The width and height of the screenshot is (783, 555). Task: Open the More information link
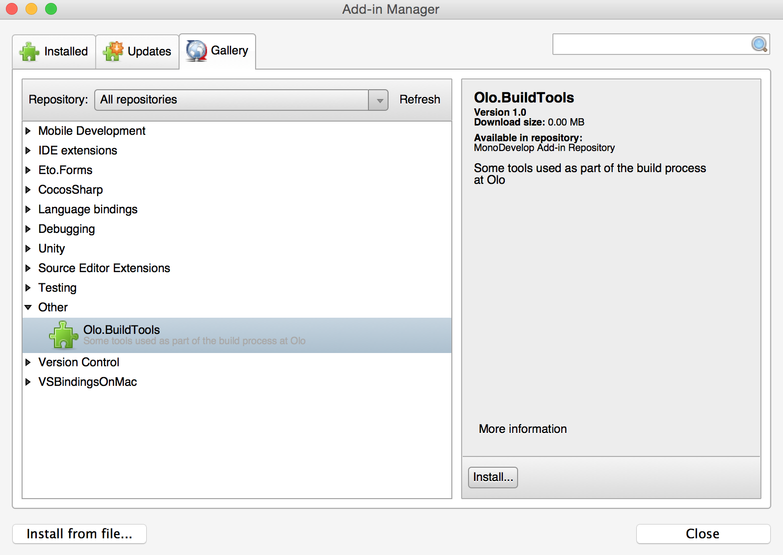pos(522,429)
